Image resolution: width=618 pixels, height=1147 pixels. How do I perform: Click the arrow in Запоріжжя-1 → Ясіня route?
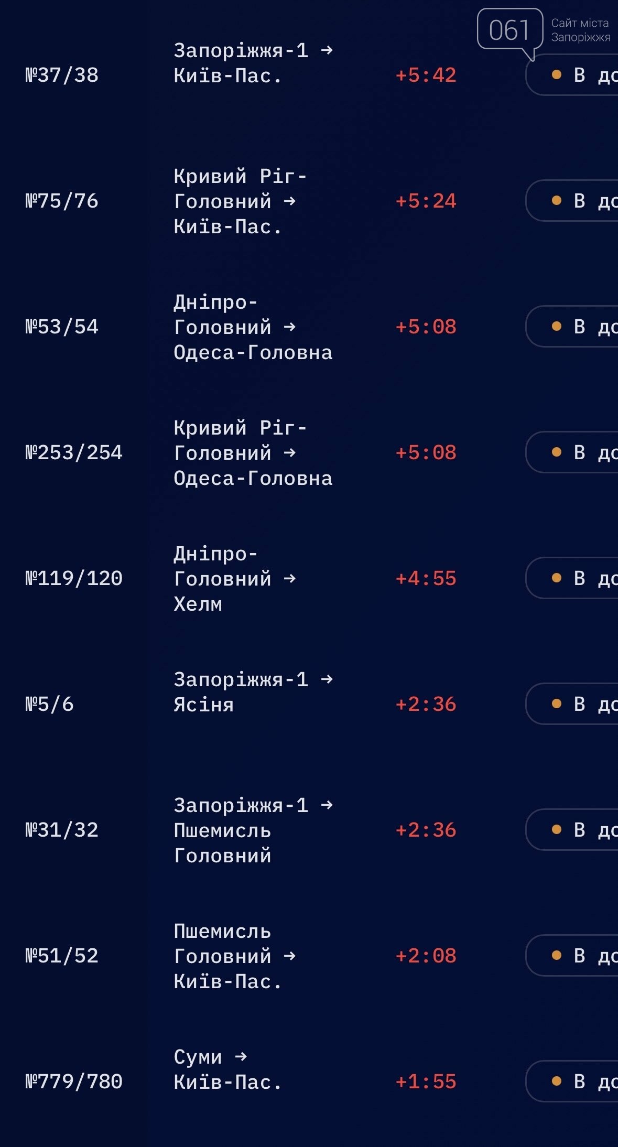tap(327, 679)
